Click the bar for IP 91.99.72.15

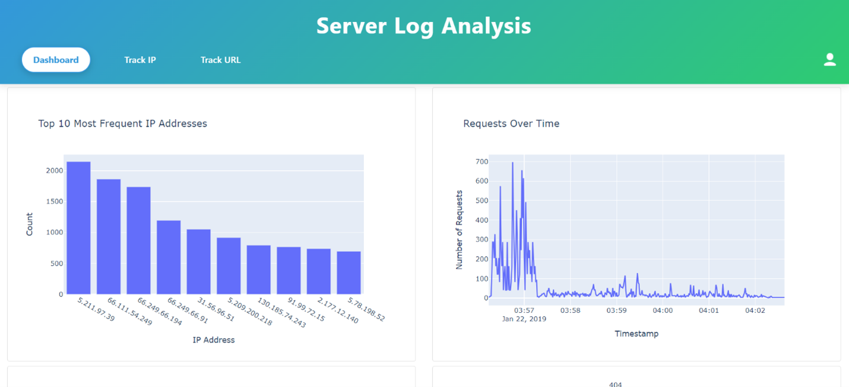coord(289,271)
